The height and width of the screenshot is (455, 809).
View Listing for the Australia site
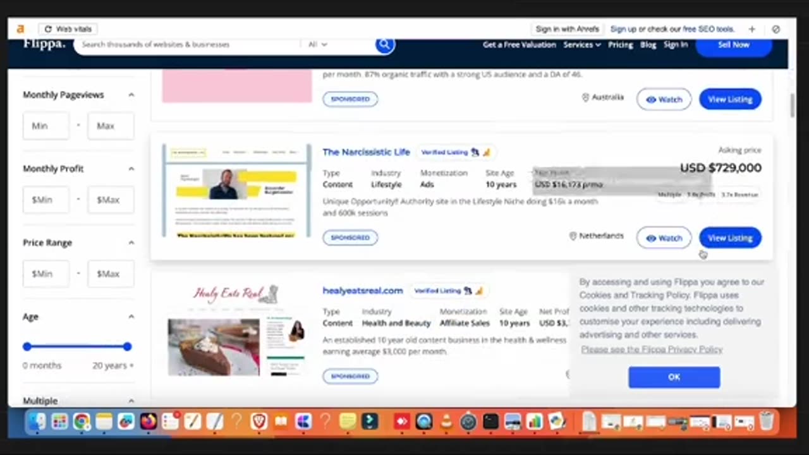point(730,99)
